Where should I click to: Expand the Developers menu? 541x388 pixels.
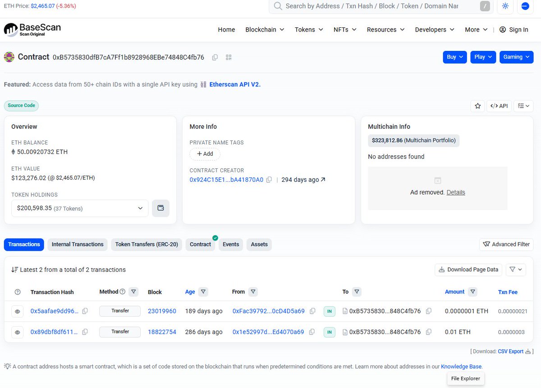click(x=435, y=30)
